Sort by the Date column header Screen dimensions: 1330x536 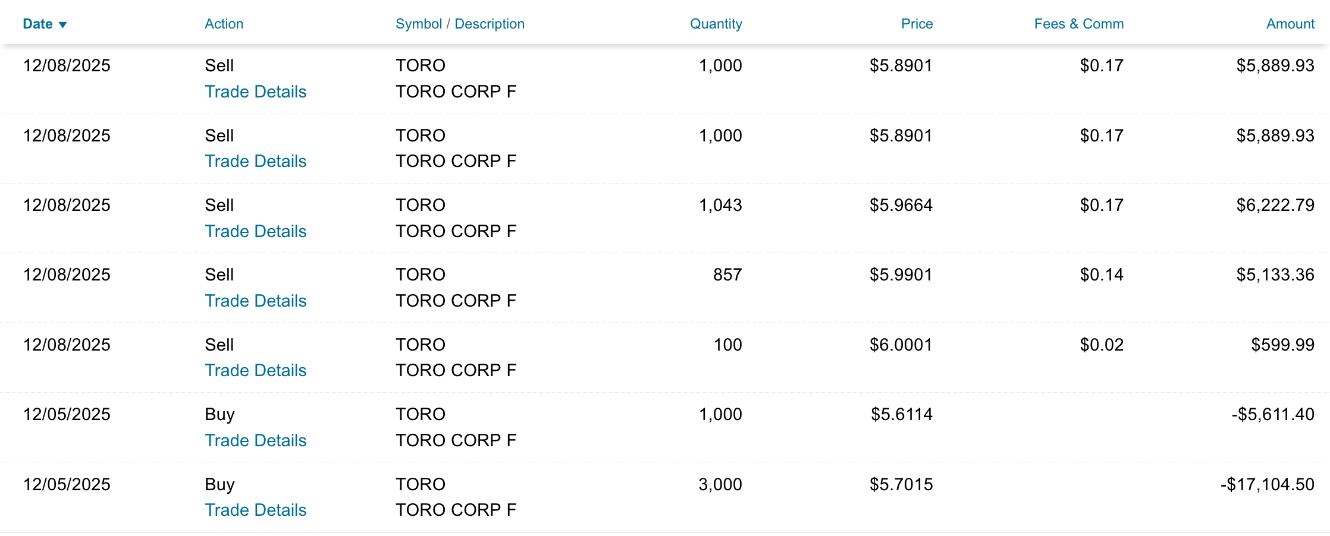[x=37, y=24]
